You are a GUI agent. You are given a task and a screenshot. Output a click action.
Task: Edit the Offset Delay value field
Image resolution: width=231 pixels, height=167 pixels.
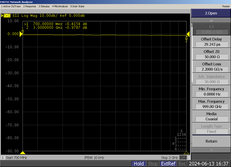tap(211, 45)
